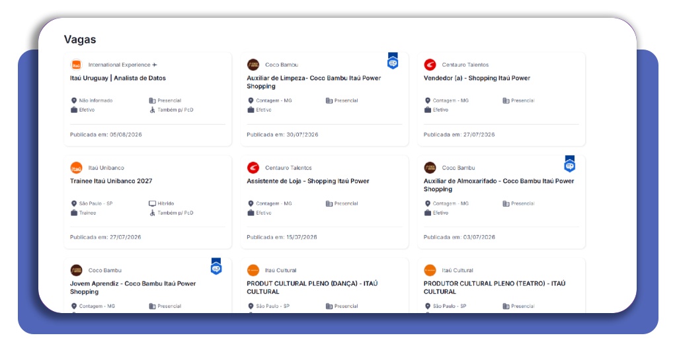Screen dimensions: 677x354
Task: Click briefcase icon beside Trainee label
Action: pyautogui.click(x=74, y=213)
